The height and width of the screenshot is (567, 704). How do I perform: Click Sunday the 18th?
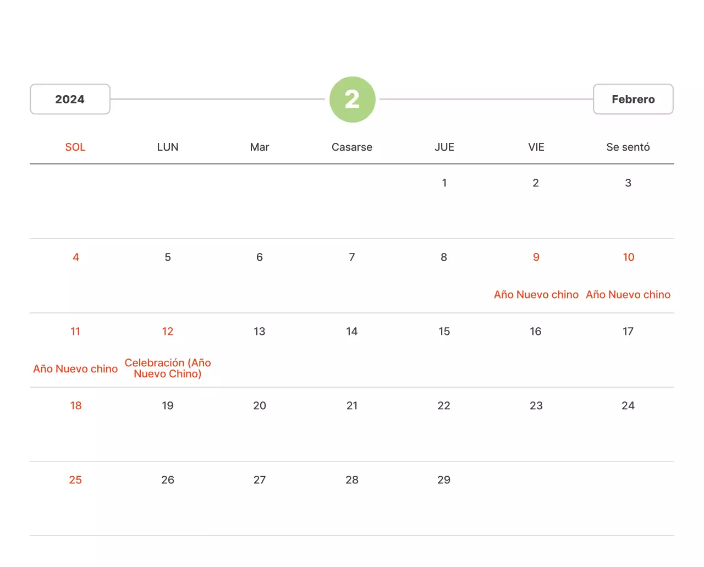pyautogui.click(x=76, y=406)
